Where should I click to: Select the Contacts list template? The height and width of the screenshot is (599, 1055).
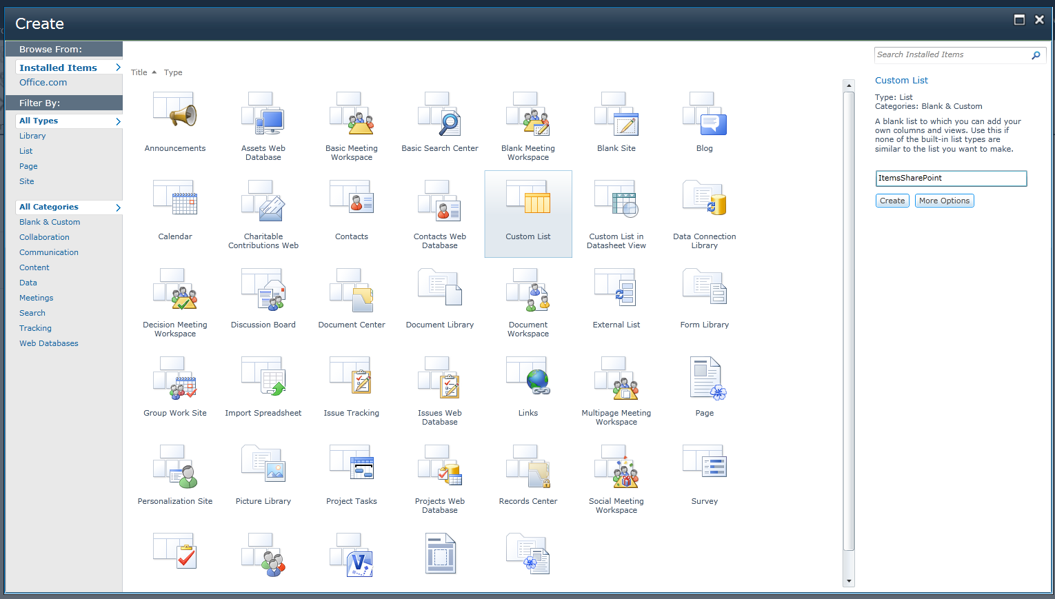coord(351,210)
